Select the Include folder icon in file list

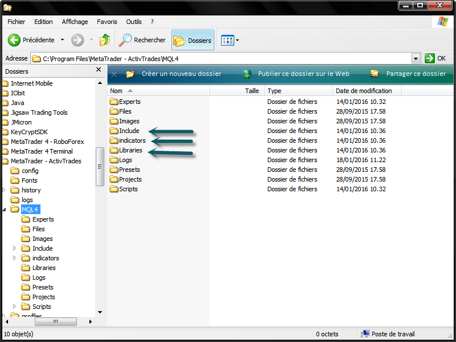[x=114, y=131]
